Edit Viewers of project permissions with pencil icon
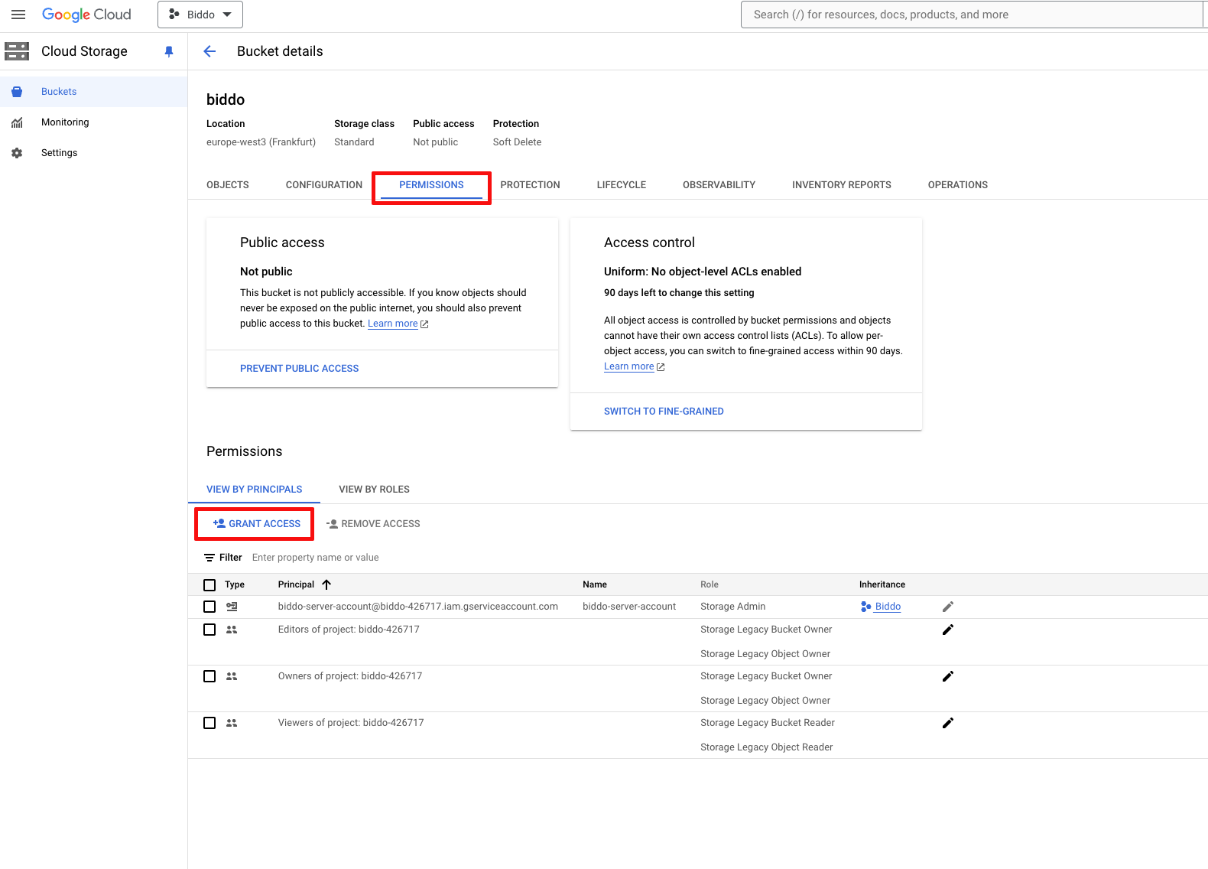The height and width of the screenshot is (869, 1208). [x=948, y=723]
